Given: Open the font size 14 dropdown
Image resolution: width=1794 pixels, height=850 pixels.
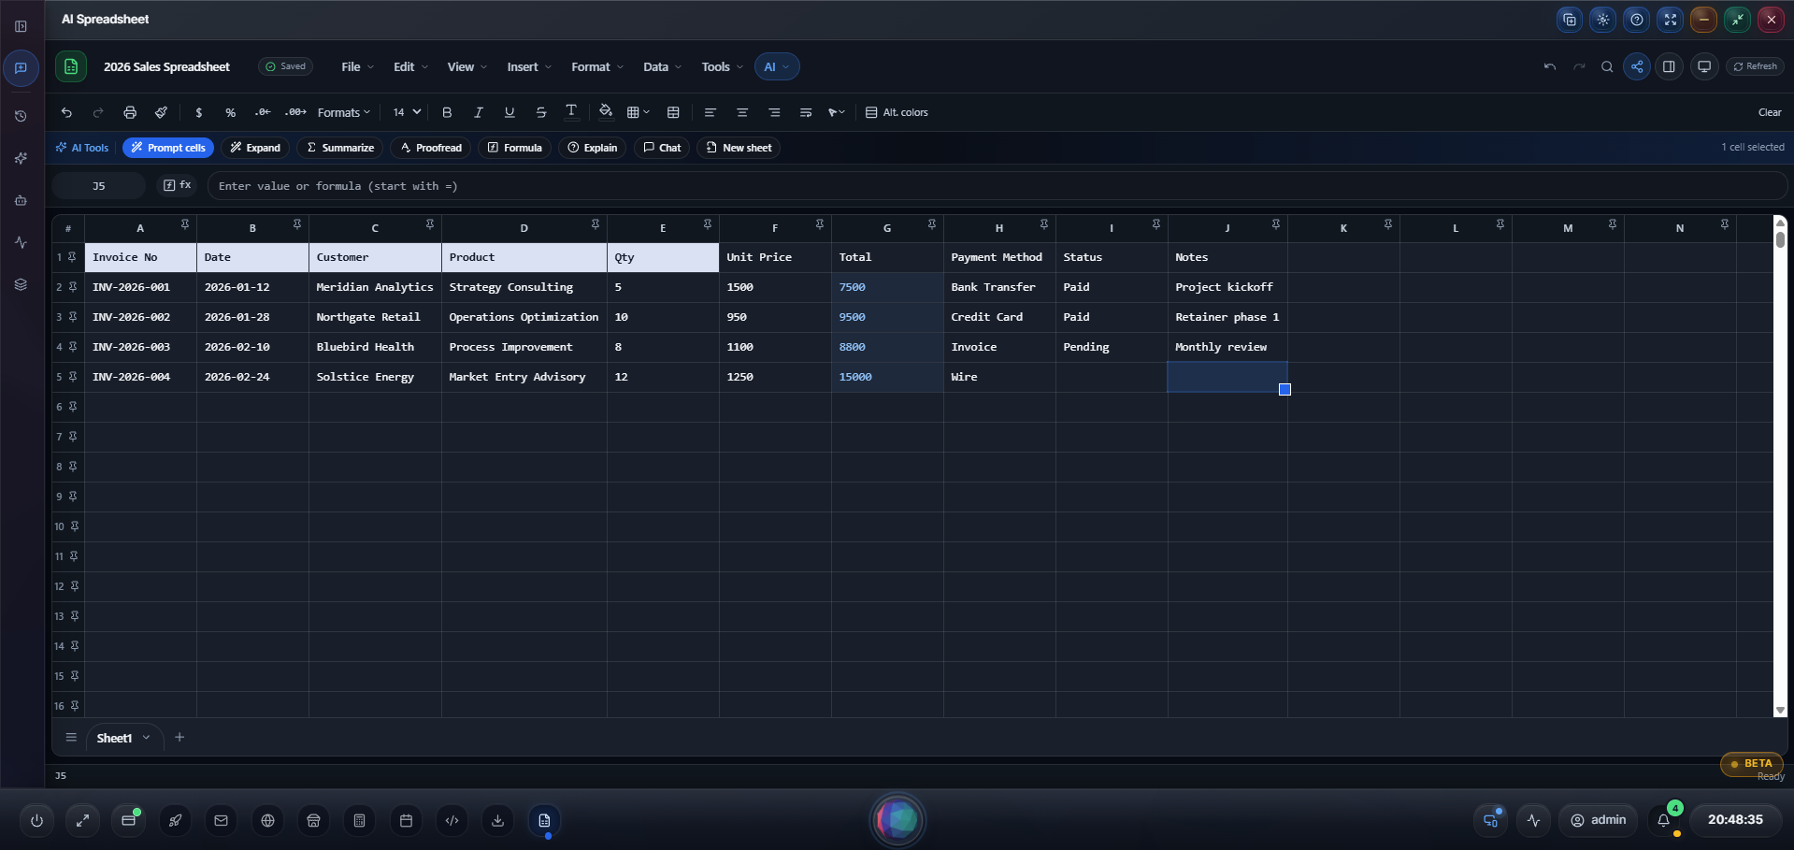Looking at the screenshot, I should pos(407,112).
